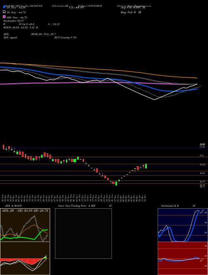Click the 'BUY Growing @ 5%' signal text

[x=65, y=37]
